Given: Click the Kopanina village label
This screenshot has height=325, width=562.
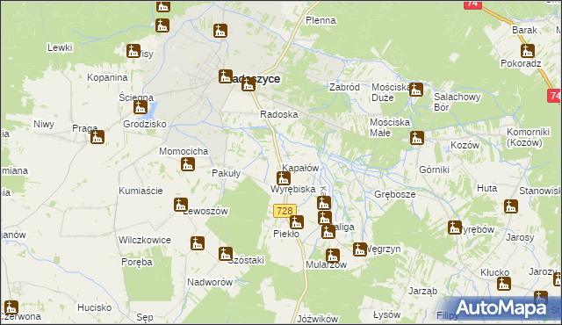Looking at the screenshot, I should (107, 77).
